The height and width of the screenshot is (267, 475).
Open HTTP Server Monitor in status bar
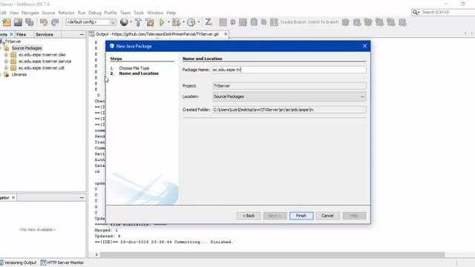pyautogui.click(x=62, y=263)
